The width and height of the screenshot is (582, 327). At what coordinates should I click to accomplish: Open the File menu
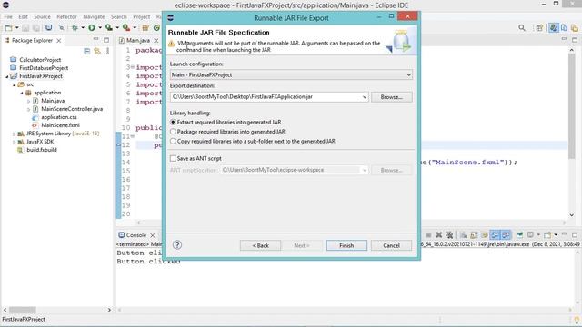click(8, 16)
